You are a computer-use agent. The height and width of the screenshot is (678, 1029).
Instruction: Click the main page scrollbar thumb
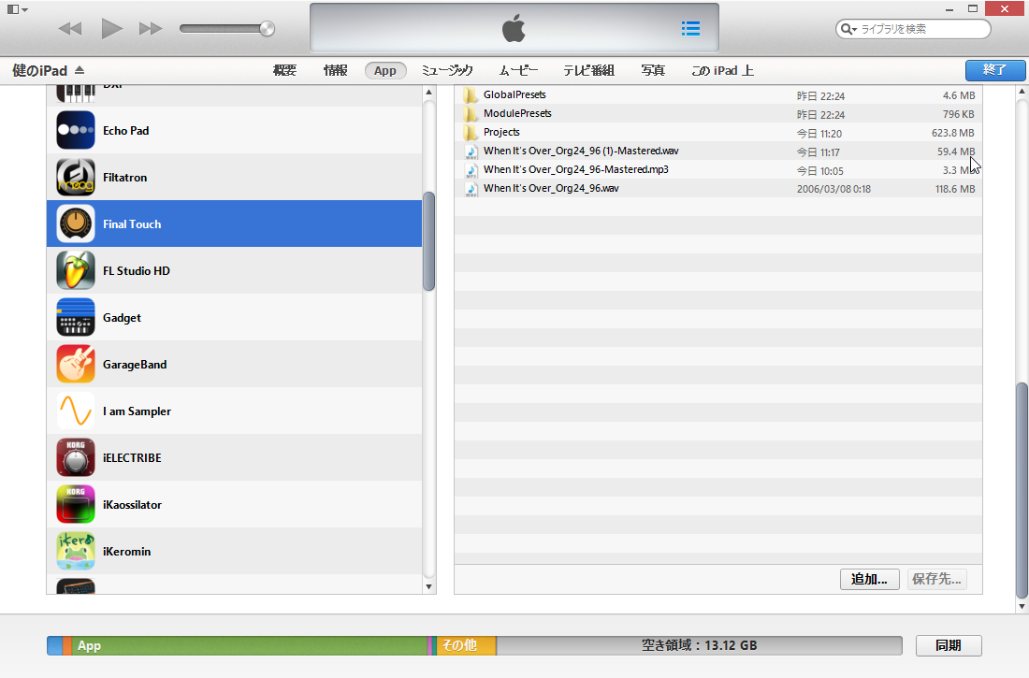(1022, 489)
